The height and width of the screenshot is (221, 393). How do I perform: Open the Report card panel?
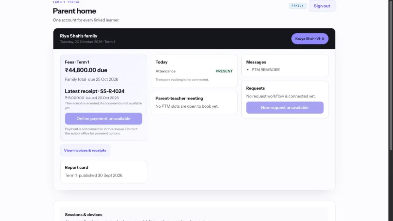tap(103, 172)
